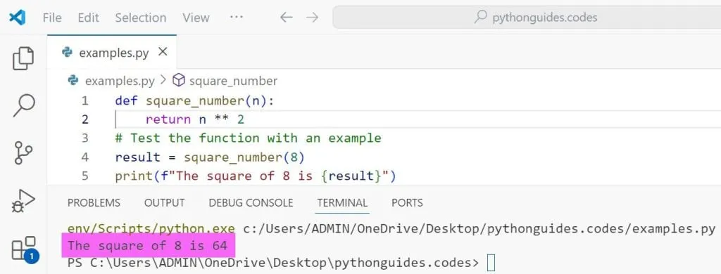Click line number 5 in the gutter
This screenshot has height=274, width=721.
click(x=84, y=176)
